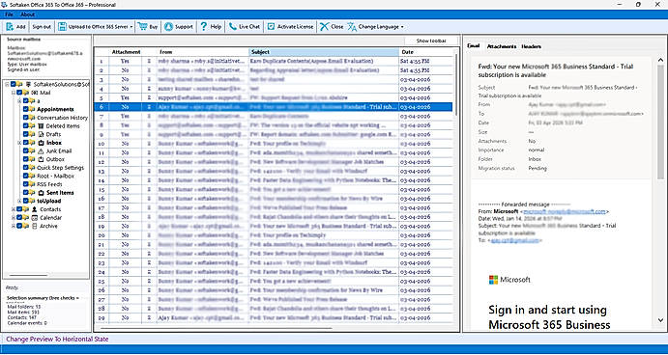The image size is (668, 355).
Task: Uncheck the Quick Step Settings checkbox
Action: 26,168
